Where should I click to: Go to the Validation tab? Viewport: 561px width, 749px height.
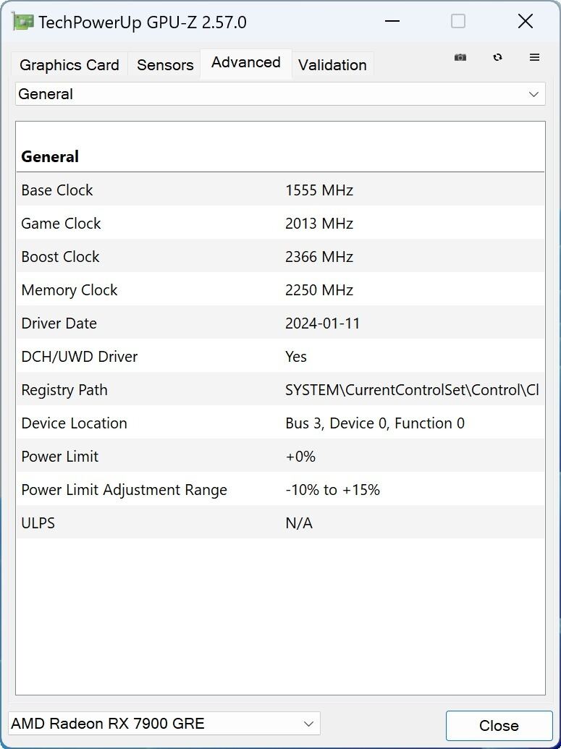point(332,64)
